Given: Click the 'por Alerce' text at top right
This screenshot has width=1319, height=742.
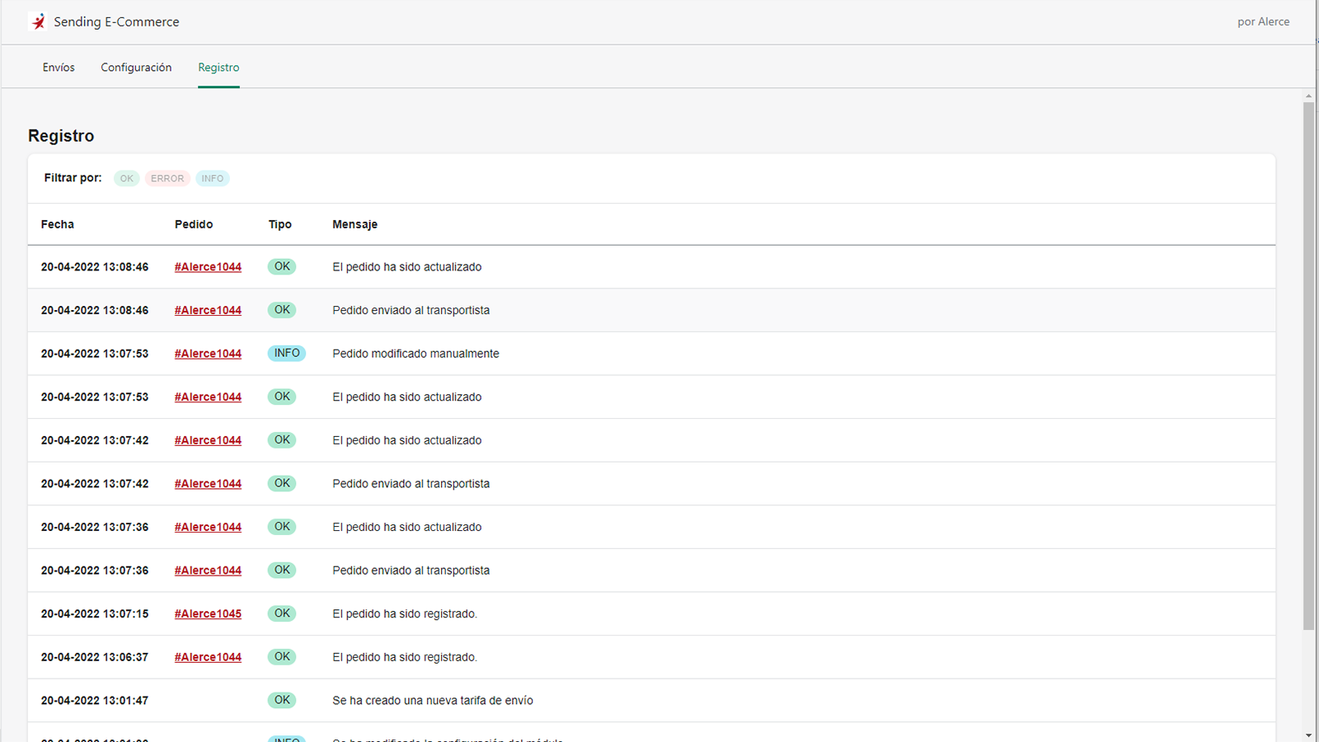Looking at the screenshot, I should coord(1263,22).
